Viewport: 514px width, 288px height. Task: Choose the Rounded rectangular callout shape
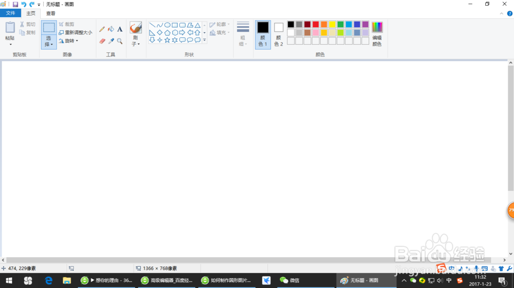pyautogui.click(x=182, y=40)
